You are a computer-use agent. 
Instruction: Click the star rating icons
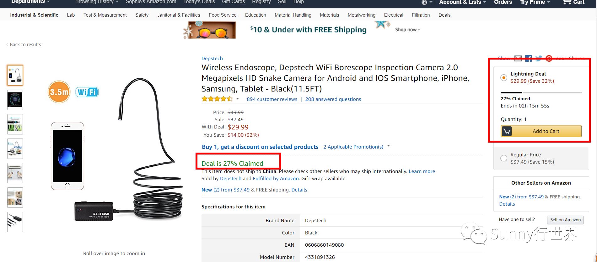(217, 99)
